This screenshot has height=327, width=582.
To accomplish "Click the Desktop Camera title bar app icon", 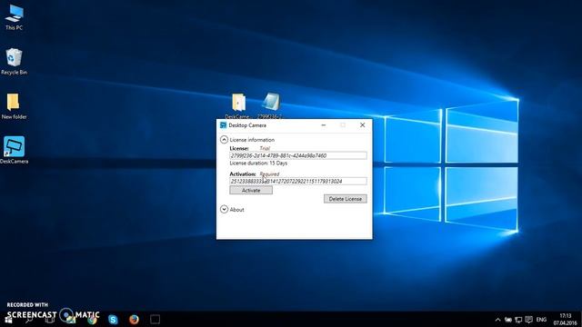I will pos(223,125).
